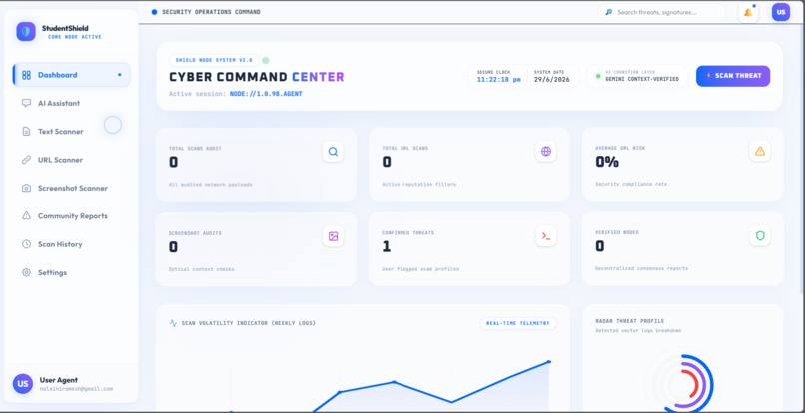
Task: Click the NODE://1.0.98.AGENT session link
Action: (266, 94)
